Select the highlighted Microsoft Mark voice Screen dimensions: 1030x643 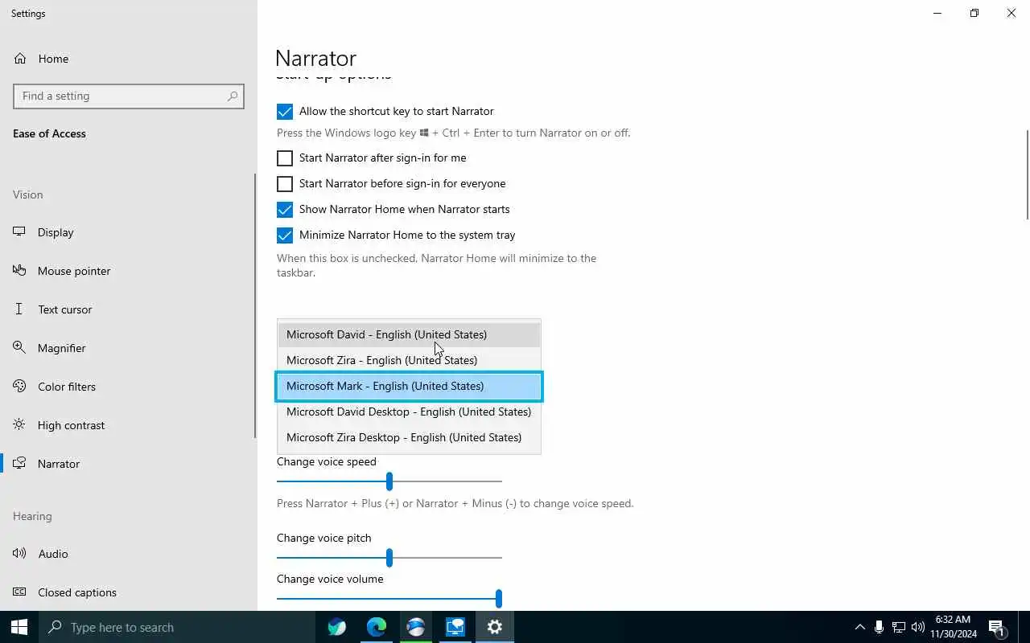click(409, 386)
